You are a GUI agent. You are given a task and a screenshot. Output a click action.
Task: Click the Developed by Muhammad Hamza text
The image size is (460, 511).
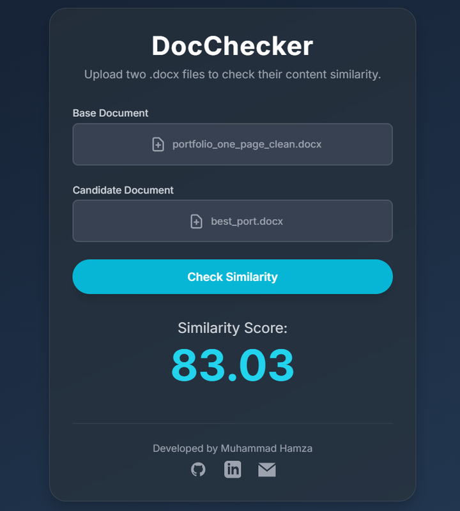pyautogui.click(x=233, y=448)
